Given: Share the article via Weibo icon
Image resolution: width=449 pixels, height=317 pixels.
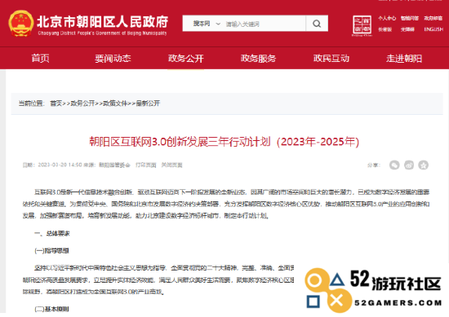Looking at the screenshot, I should coord(409,165).
